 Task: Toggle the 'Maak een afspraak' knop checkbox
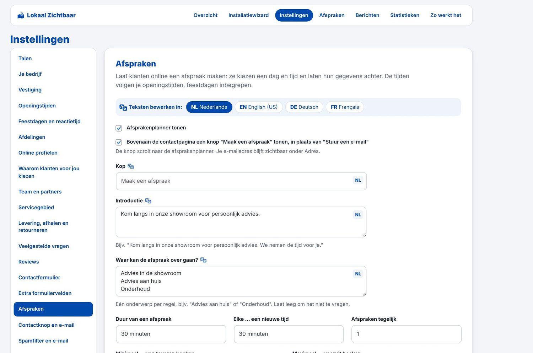pos(119,142)
